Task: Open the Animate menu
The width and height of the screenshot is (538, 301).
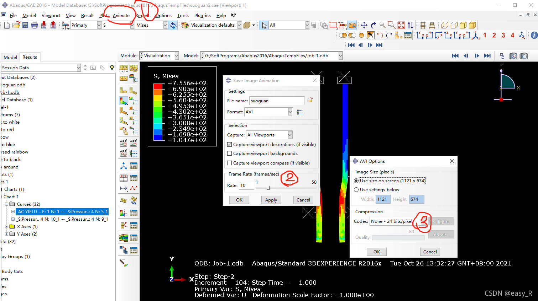Action: click(x=121, y=16)
